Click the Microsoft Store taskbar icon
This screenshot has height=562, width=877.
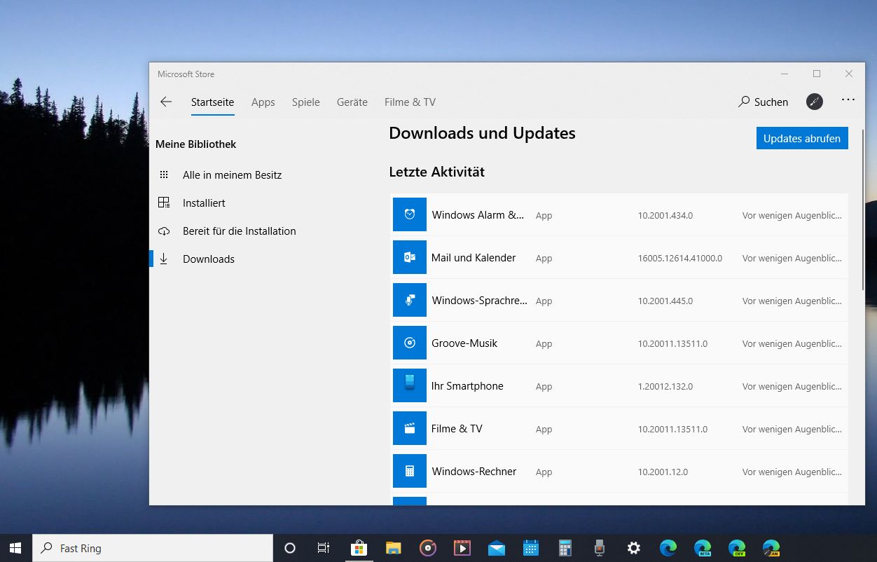tap(359, 548)
